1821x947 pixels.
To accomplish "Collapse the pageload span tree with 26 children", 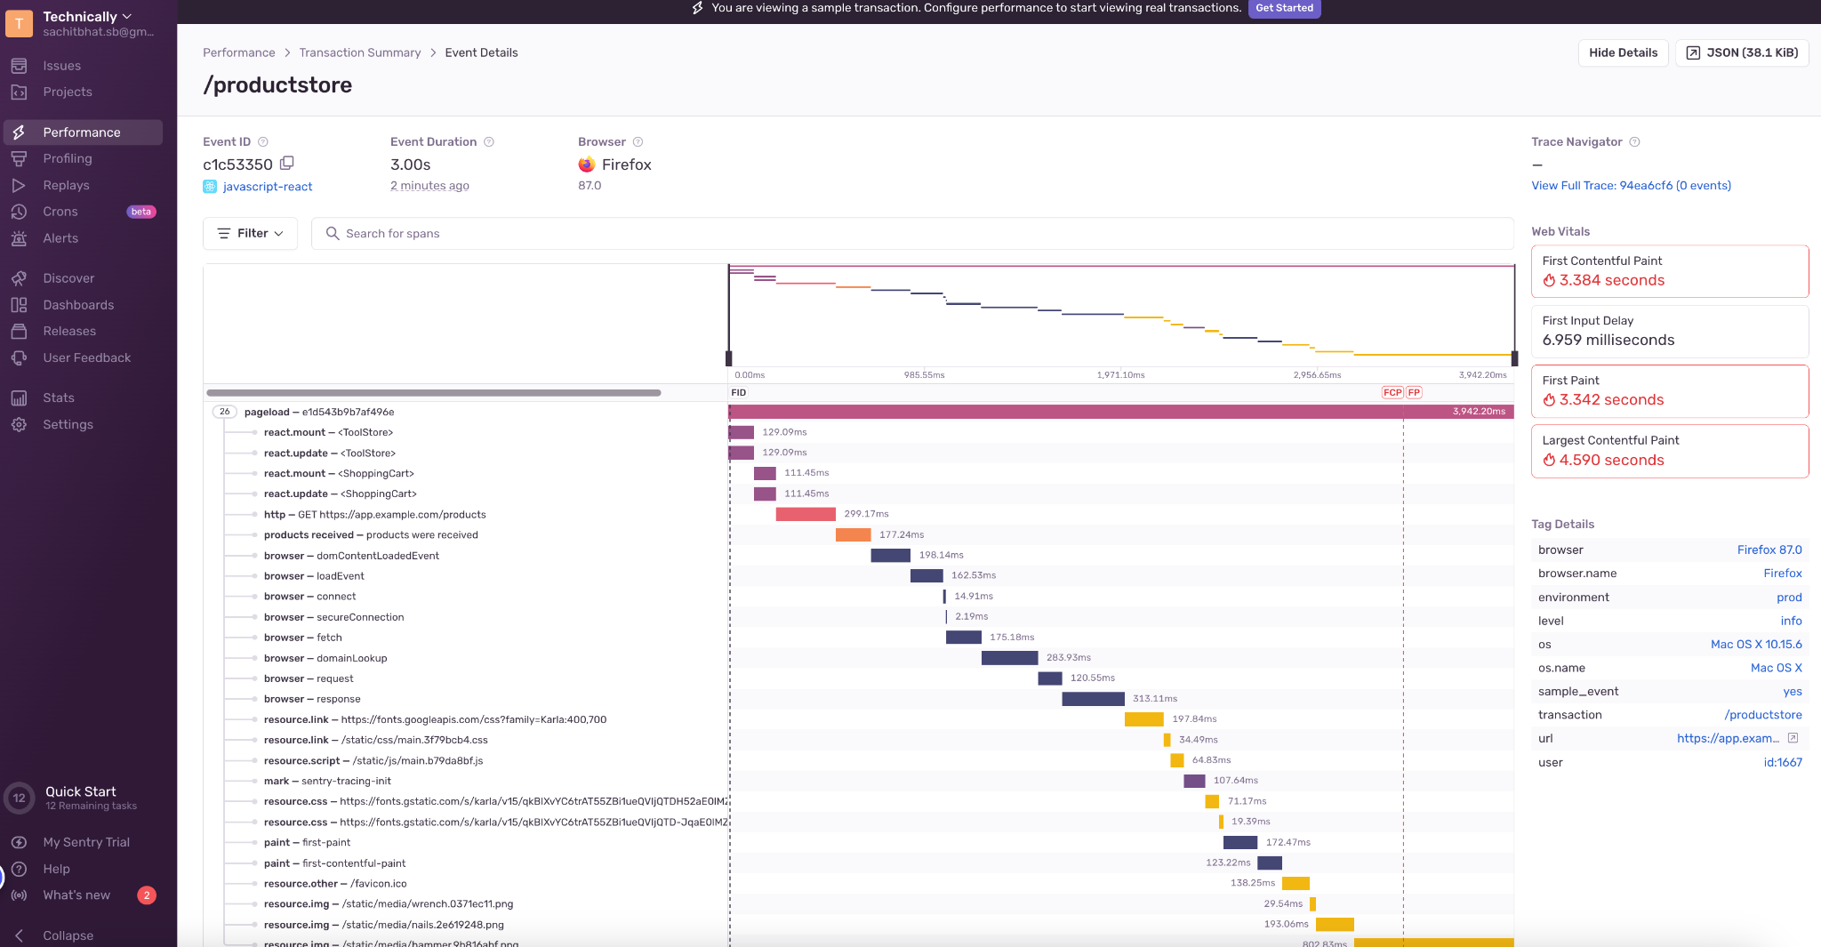I will [x=225, y=412].
